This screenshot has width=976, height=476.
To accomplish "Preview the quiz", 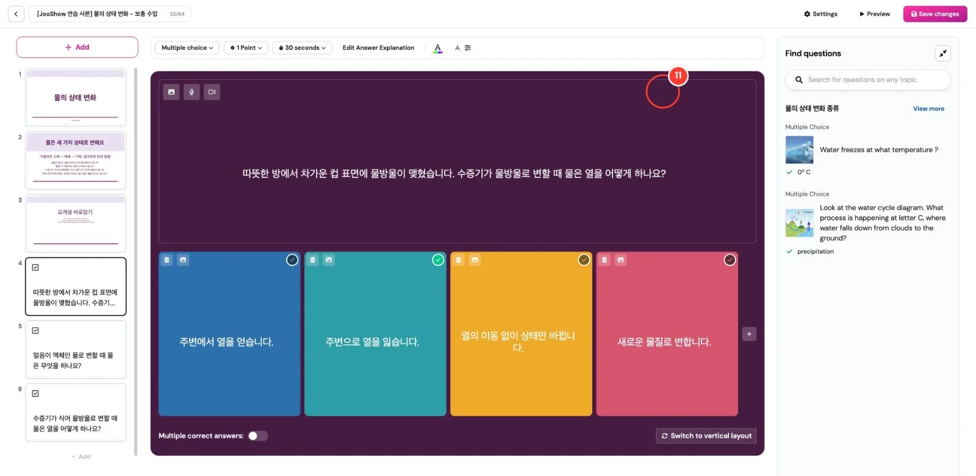I will [875, 14].
